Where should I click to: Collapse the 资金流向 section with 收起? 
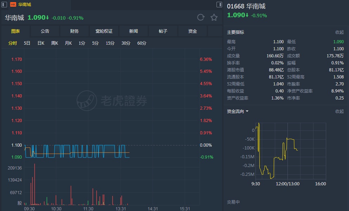[x=340, y=111]
